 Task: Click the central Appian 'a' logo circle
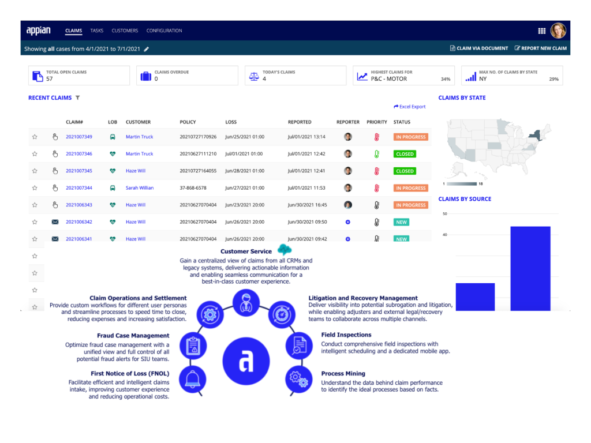click(246, 361)
